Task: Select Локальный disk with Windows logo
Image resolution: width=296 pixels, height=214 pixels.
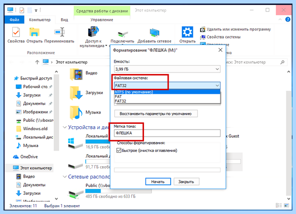Action: 75,144
